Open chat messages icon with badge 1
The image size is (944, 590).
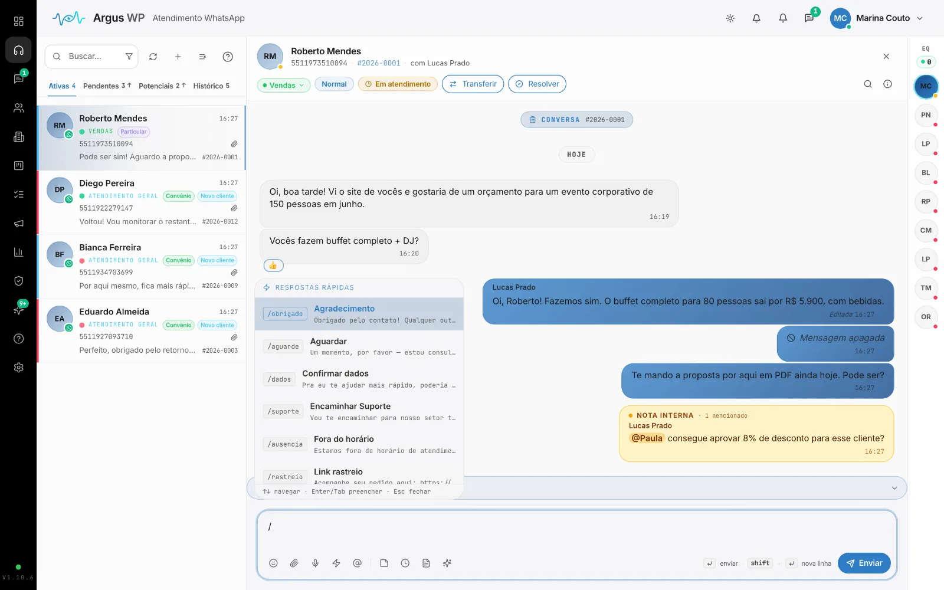pos(809,18)
